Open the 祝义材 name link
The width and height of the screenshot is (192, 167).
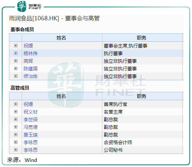pyautogui.click(x=30, y=112)
